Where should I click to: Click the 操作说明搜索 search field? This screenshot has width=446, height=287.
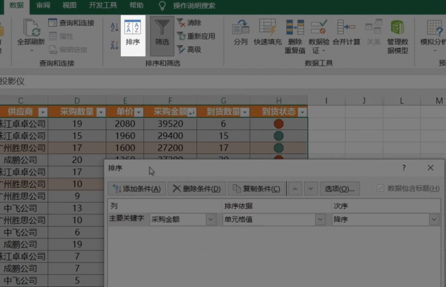coord(194,5)
